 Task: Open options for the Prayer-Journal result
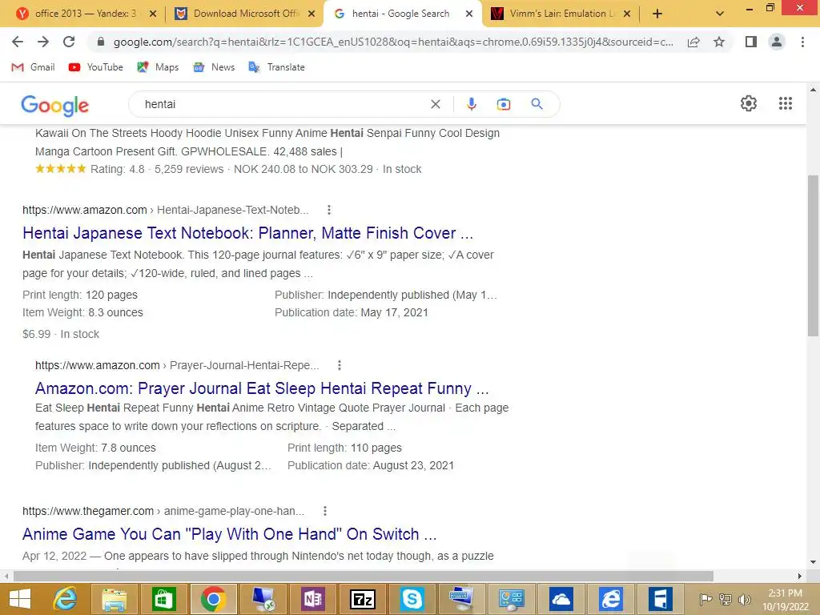coord(340,365)
